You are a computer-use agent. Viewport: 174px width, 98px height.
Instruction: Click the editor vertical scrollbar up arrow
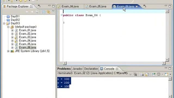click(167, 11)
